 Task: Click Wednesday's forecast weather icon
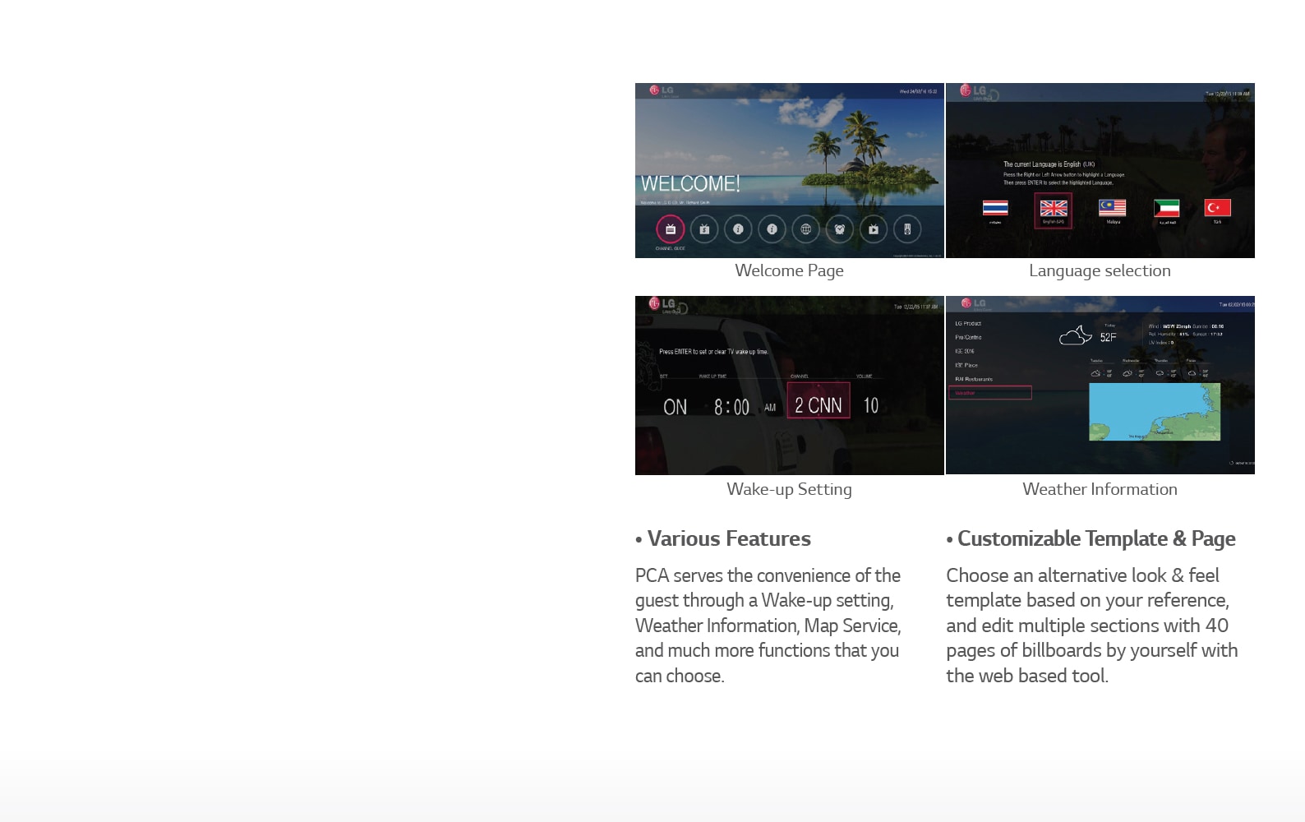click(1127, 373)
